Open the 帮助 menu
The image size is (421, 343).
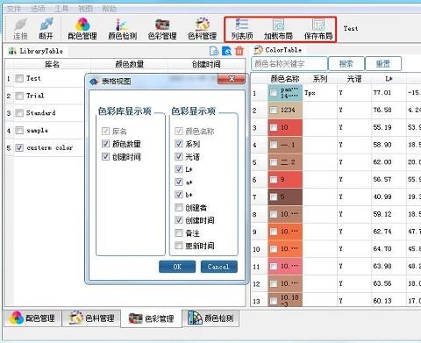coord(109,9)
